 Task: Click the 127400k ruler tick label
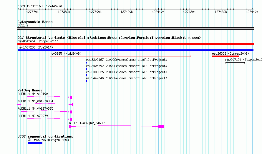127,12
